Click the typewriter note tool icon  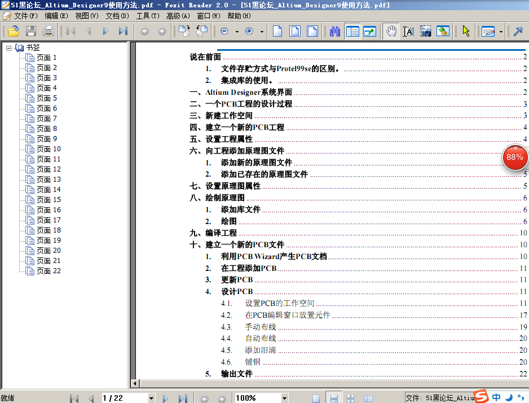pos(488,32)
